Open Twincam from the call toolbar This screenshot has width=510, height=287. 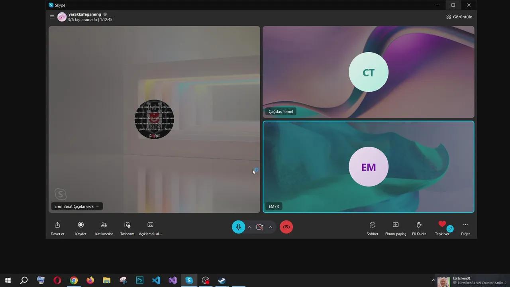tap(127, 228)
